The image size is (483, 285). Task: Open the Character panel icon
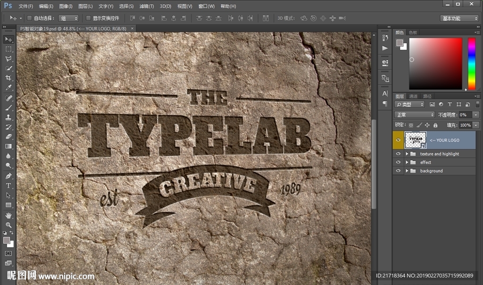pos(385,93)
